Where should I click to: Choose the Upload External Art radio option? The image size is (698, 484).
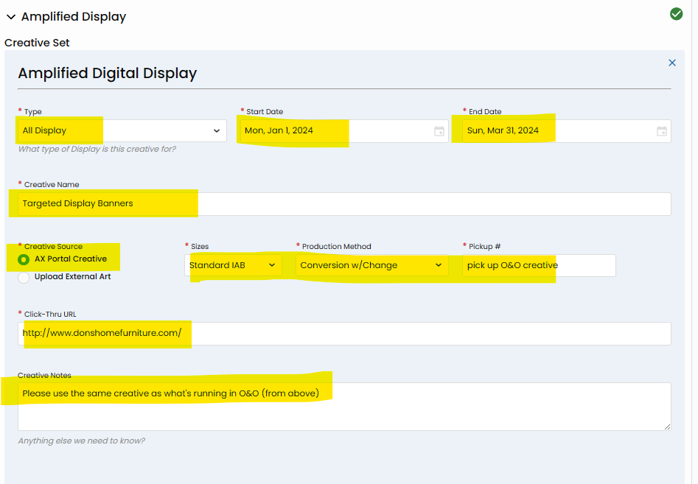coord(24,277)
